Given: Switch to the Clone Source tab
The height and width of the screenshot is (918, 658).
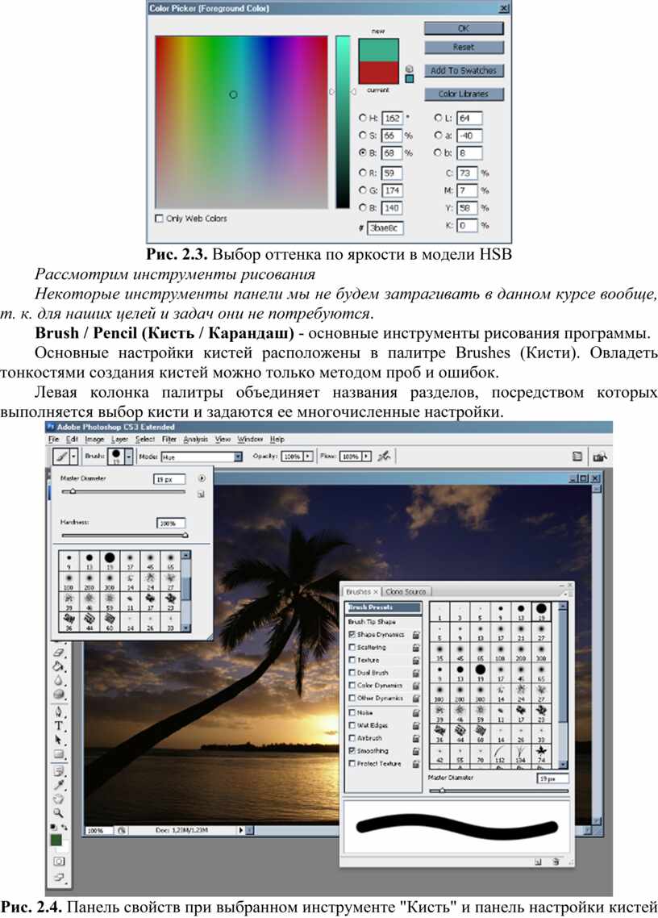Looking at the screenshot, I should point(406,591).
